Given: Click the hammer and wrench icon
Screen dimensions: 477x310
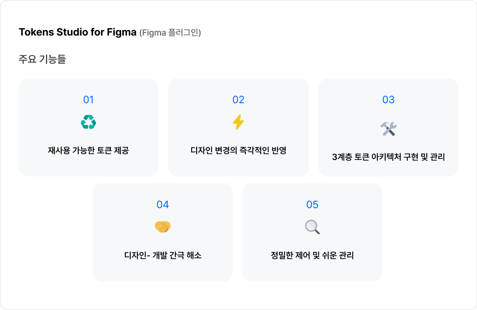Looking at the screenshot, I should [x=389, y=128].
